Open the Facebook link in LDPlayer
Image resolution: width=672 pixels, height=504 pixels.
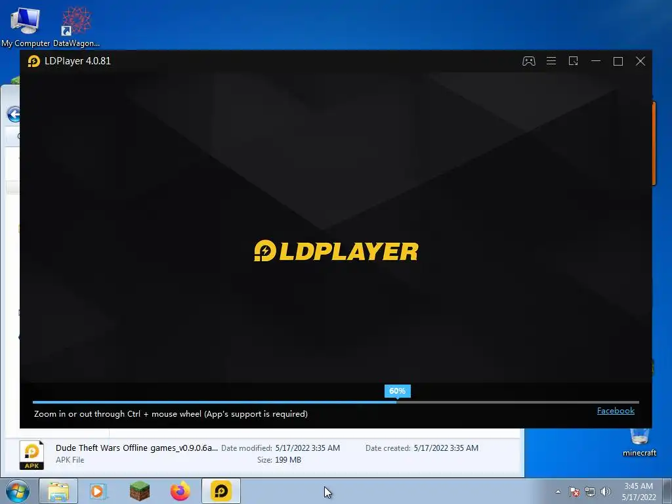[x=616, y=411]
